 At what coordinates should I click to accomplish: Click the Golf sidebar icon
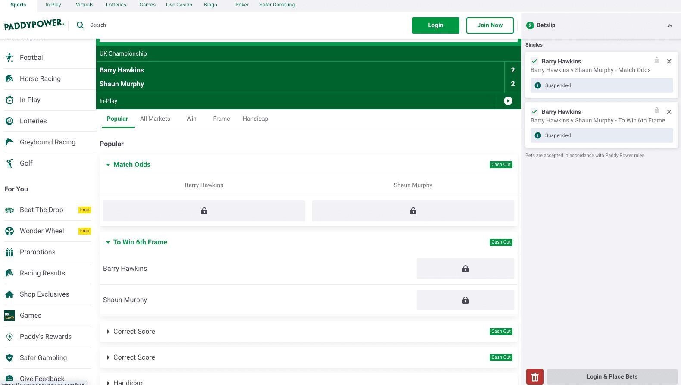pyautogui.click(x=9, y=163)
